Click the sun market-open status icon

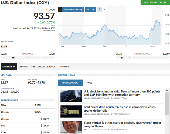tap(46, 10)
